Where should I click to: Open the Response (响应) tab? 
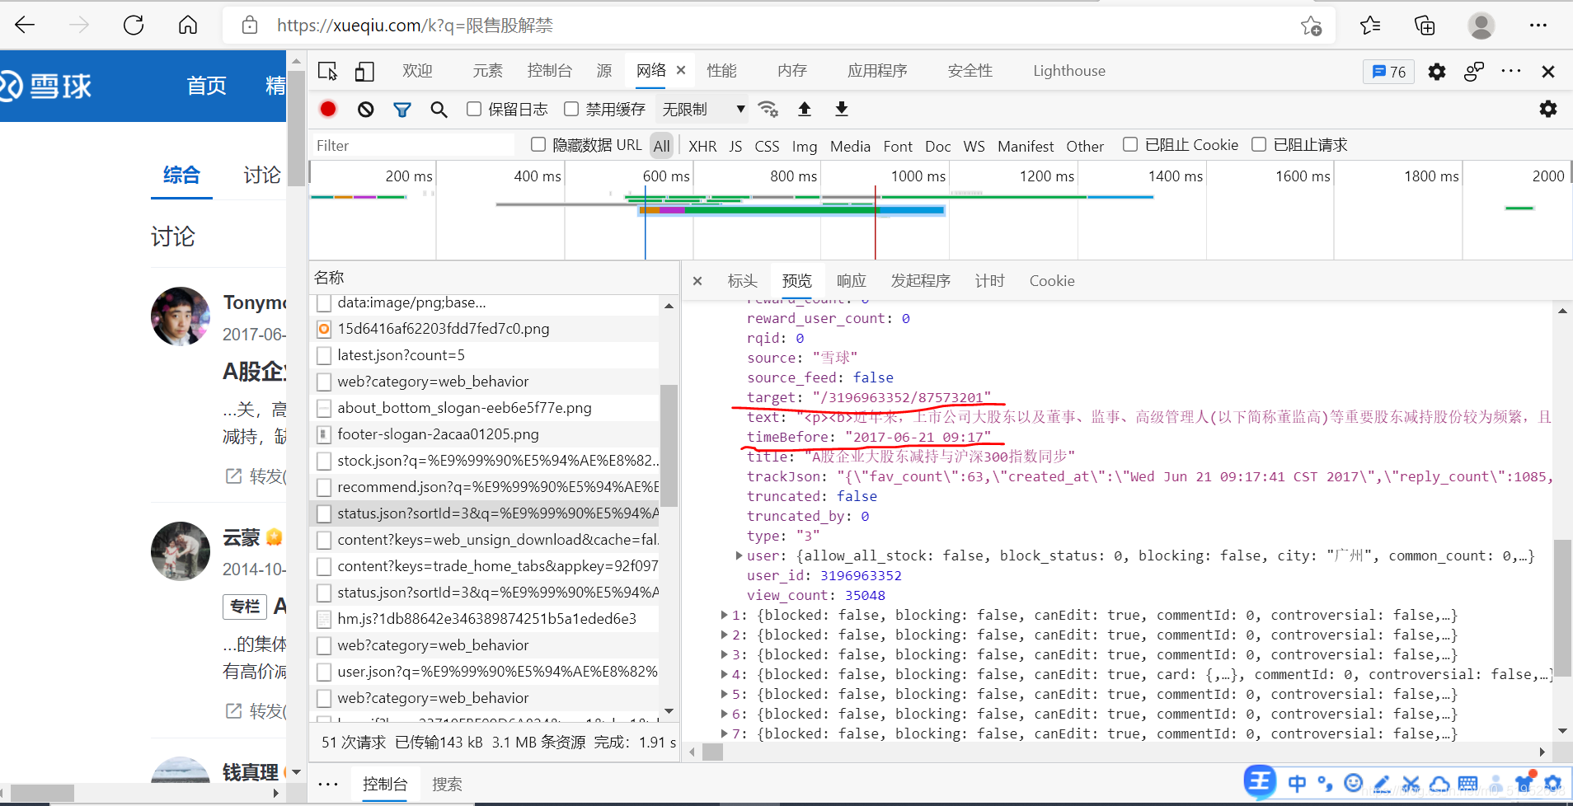point(851,281)
